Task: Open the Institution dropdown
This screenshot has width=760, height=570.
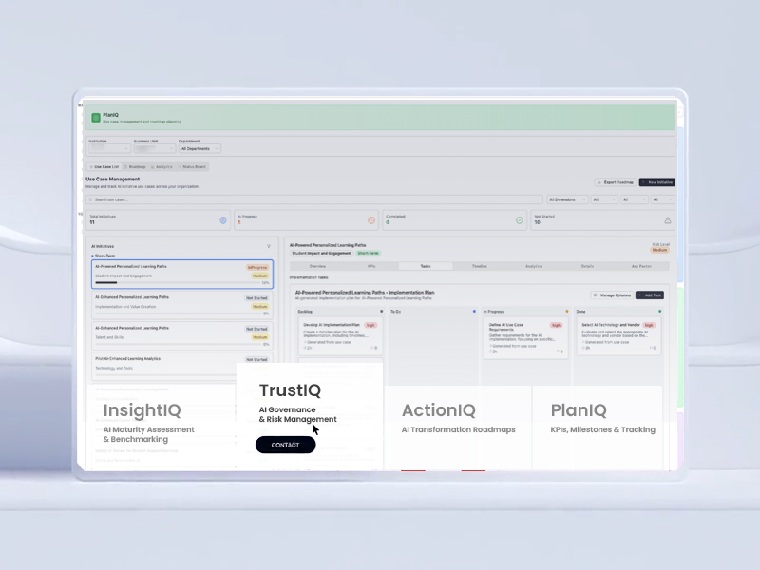Action: pyautogui.click(x=109, y=148)
